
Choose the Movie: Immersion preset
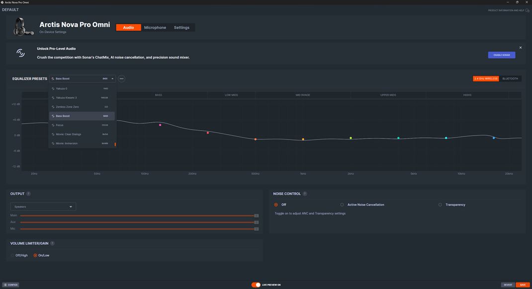(82, 144)
